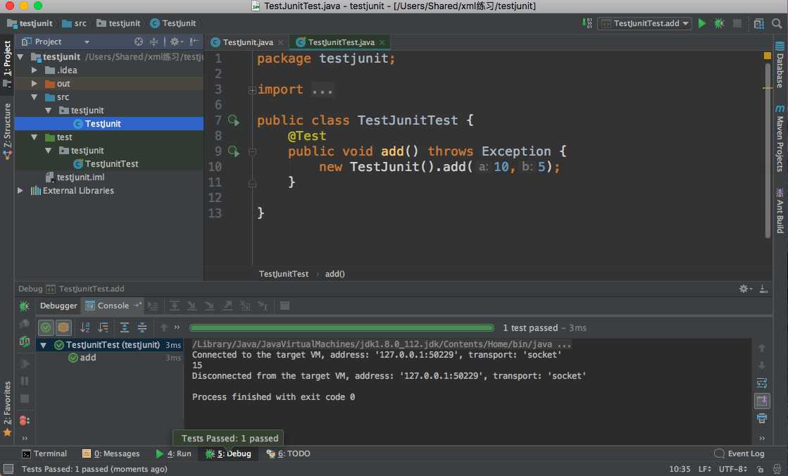
Task: Open the 0: Messages tool window
Action: coord(111,453)
